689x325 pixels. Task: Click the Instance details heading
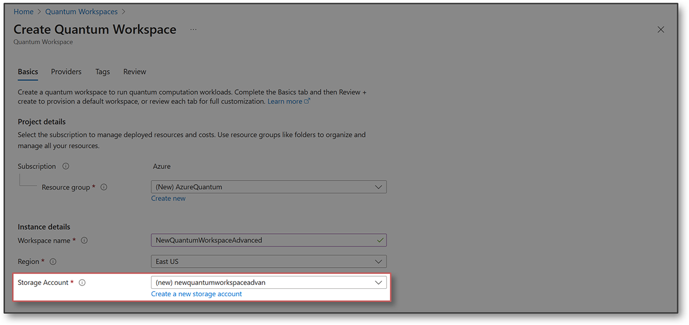tap(44, 227)
